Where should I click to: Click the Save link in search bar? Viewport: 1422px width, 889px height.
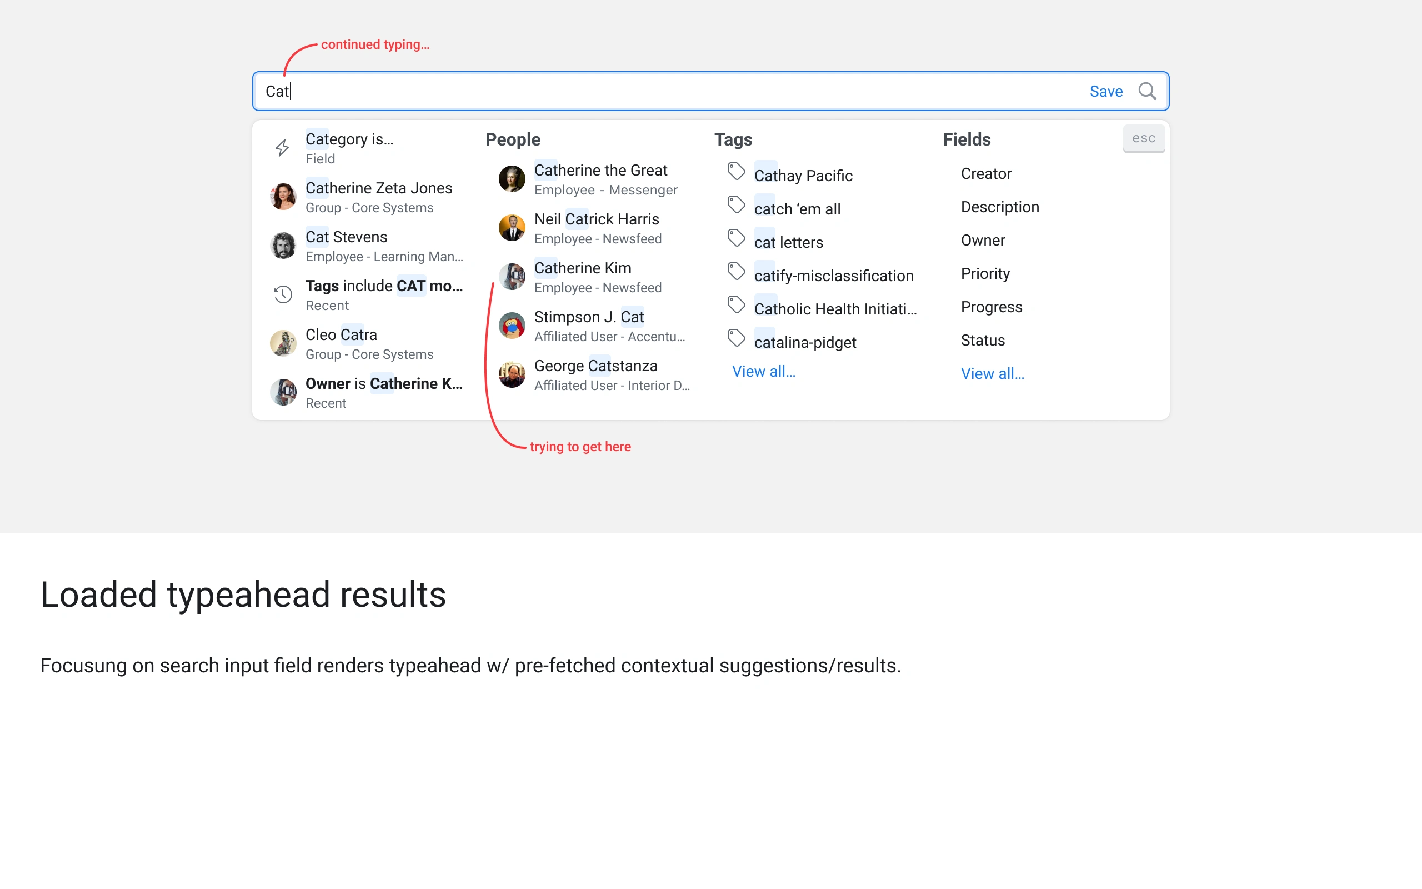(1105, 91)
